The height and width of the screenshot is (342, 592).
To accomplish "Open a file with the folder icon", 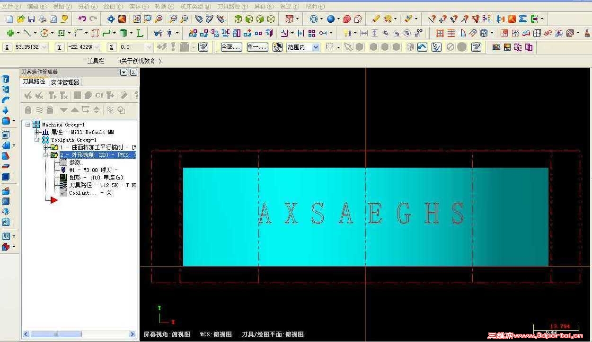I will [20, 19].
